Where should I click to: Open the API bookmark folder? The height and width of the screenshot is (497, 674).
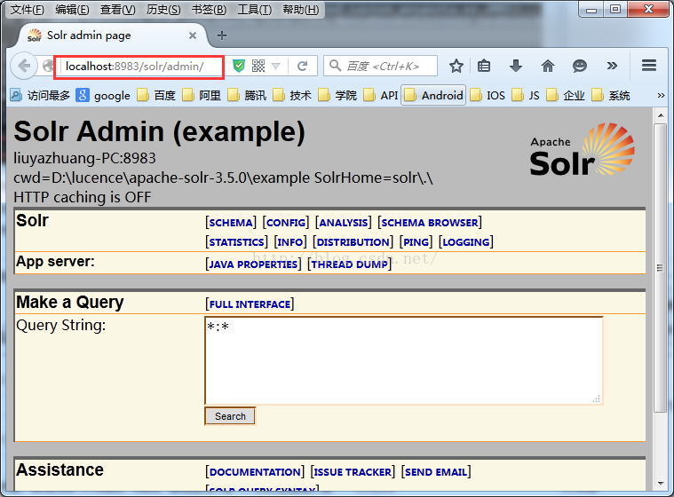[x=381, y=95]
